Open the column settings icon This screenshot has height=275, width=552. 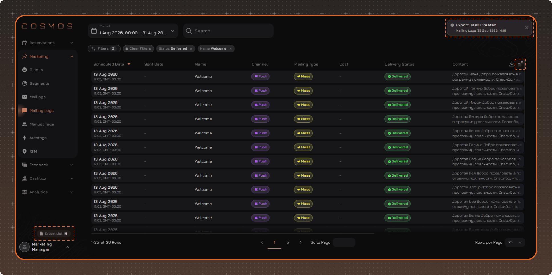520,64
